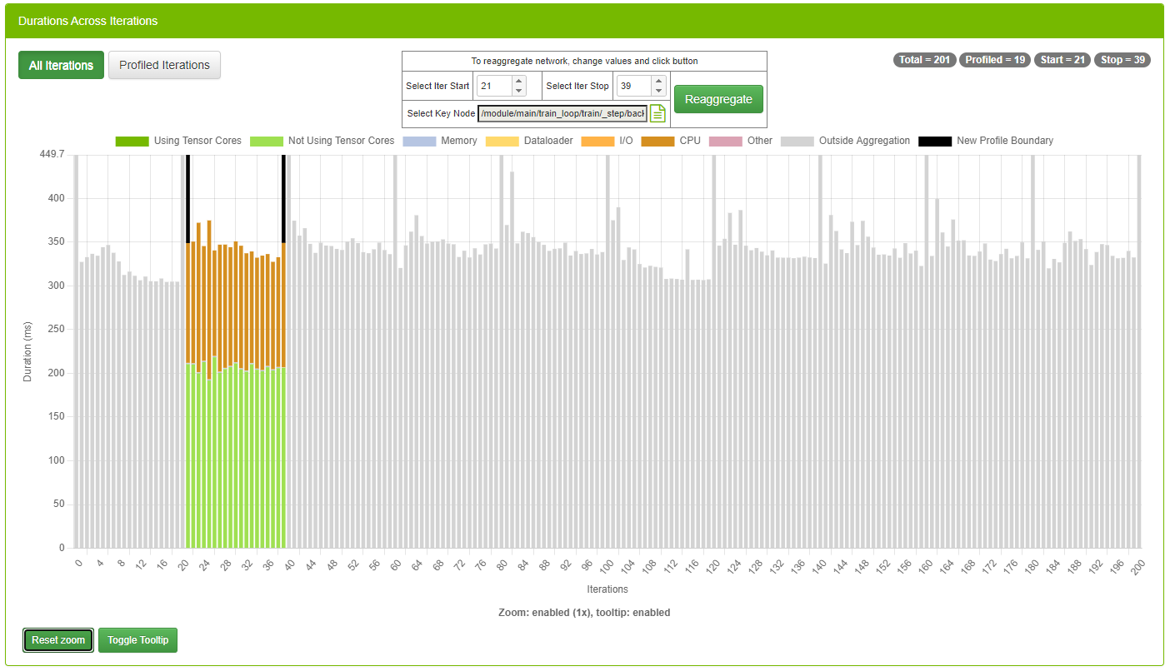The image size is (1170, 671).
Task: Click inside the Select Iter Start field
Action: pyautogui.click(x=493, y=86)
